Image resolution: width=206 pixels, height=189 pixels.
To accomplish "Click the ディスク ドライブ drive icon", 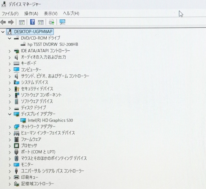I will click(x=16, y=108).
